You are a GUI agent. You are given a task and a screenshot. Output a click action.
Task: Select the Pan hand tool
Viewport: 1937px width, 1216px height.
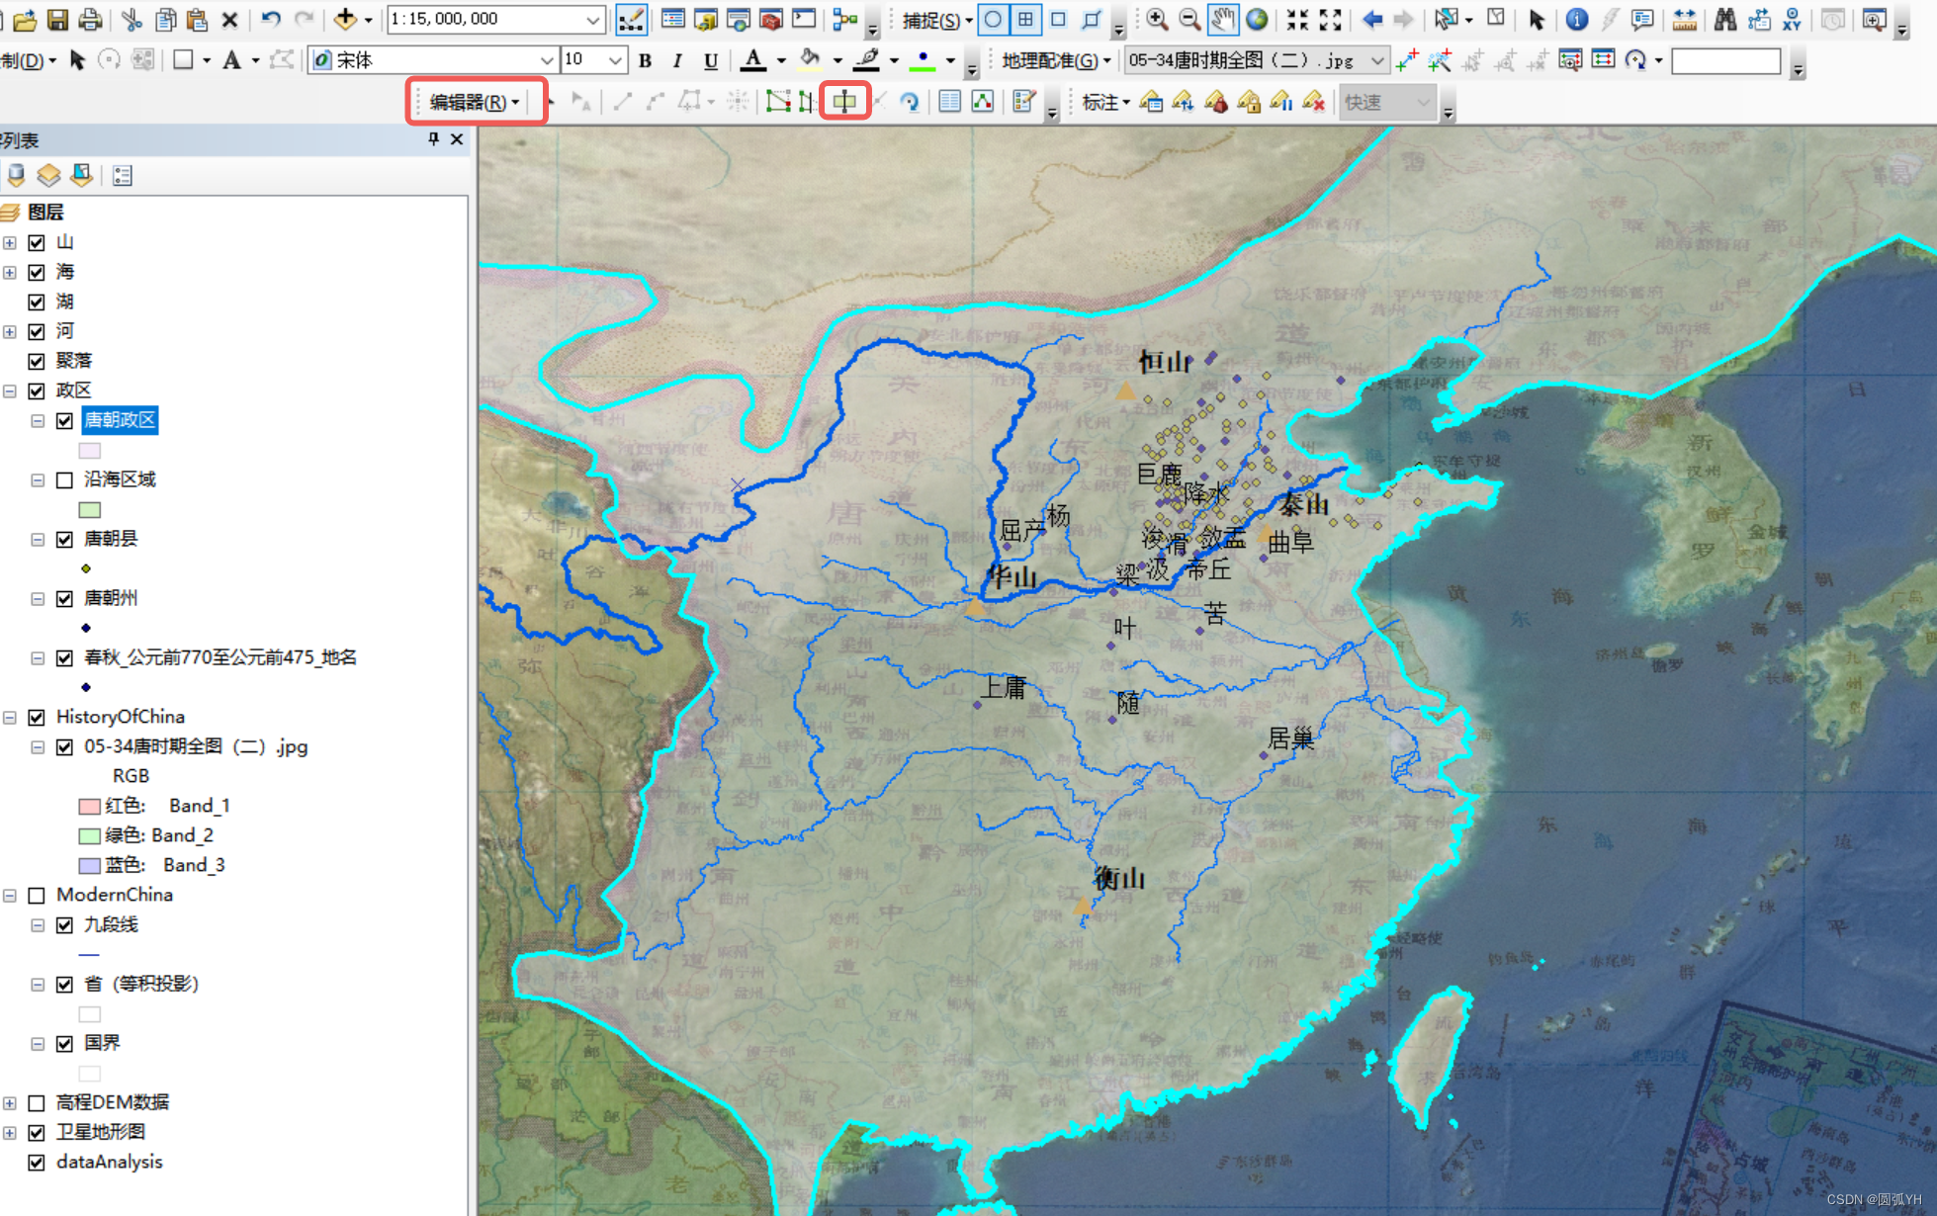(x=1223, y=19)
